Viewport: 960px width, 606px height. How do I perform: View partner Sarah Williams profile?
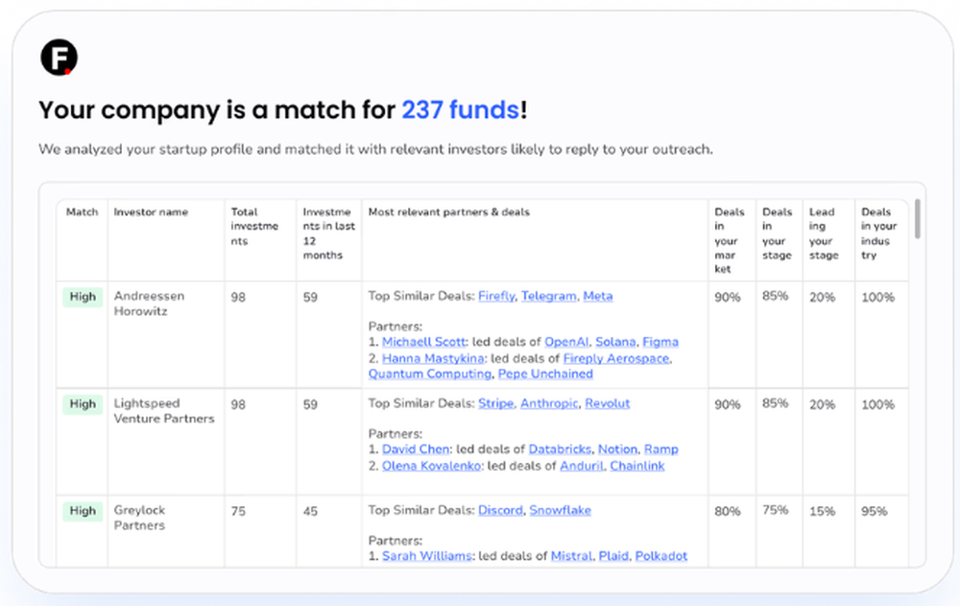[x=427, y=556]
